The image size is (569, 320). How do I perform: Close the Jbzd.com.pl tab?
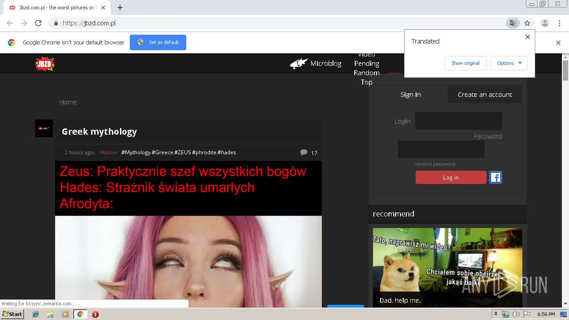point(103,8)
